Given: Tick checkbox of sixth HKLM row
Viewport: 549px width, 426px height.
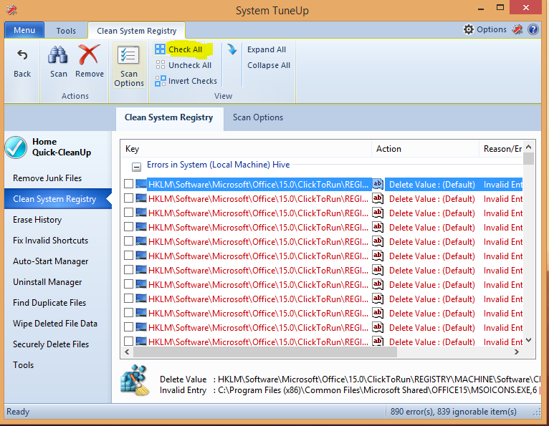Looking at the screenshot, I should click(128, 256).
